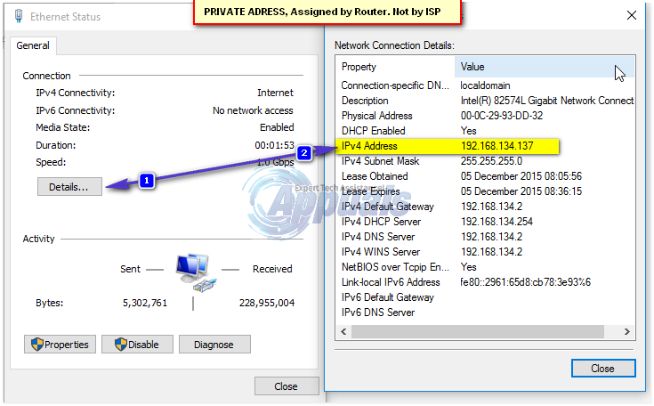The height and width of the screenshot is (406, 654).
Task: Sort by the Value column header
Action: (x=545, y=67)
